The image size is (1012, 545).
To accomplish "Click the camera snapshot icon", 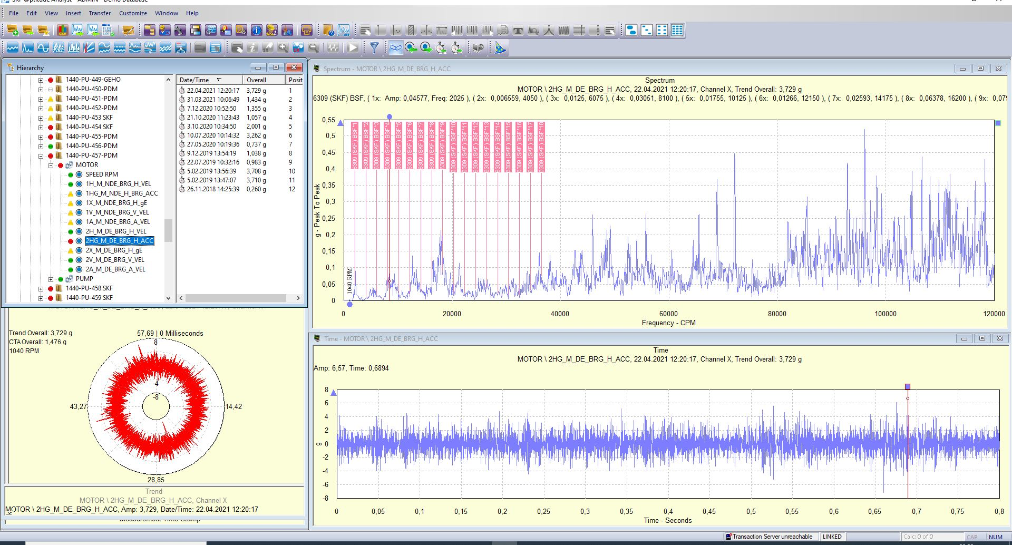I will click(x=479, y=48).
